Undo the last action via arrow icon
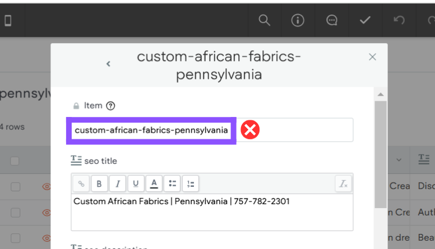 click(x=399, y=20)
